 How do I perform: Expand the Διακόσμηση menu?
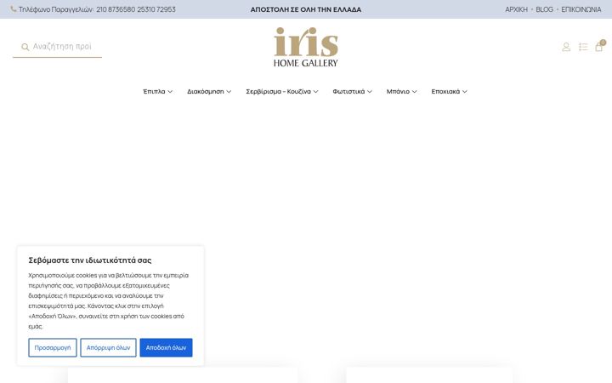[x=209, y=91]
